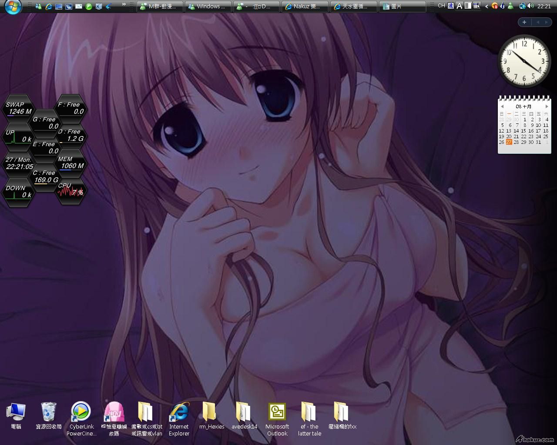This screenshot has height=445, width=557.
Task: Click calendar month header 08 十月
Action: click(x=523, y=106)
